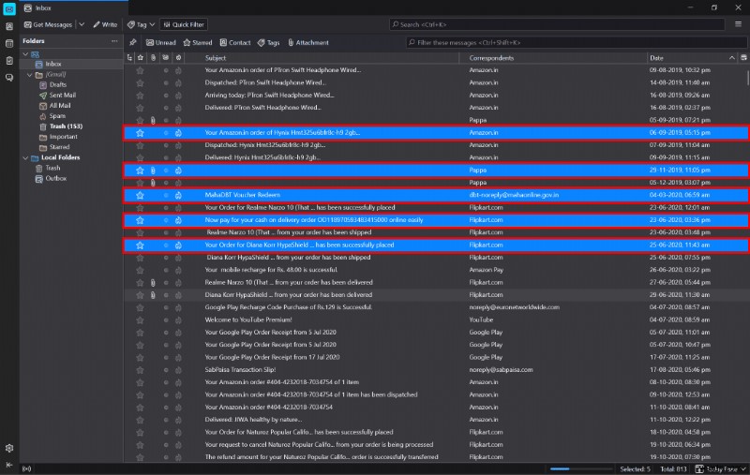Collapse the spaces toolbar arrow
Image resolution: width=750 pixels, height=475 pixels.
tap(9, 465)
